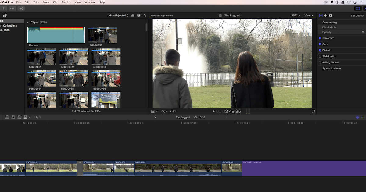Click The Boggart project name above the timeline

(x=183, y=117)
